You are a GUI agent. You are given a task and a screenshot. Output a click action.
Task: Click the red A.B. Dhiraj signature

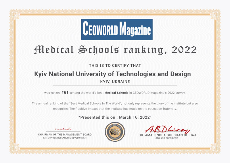coord(168,129)
